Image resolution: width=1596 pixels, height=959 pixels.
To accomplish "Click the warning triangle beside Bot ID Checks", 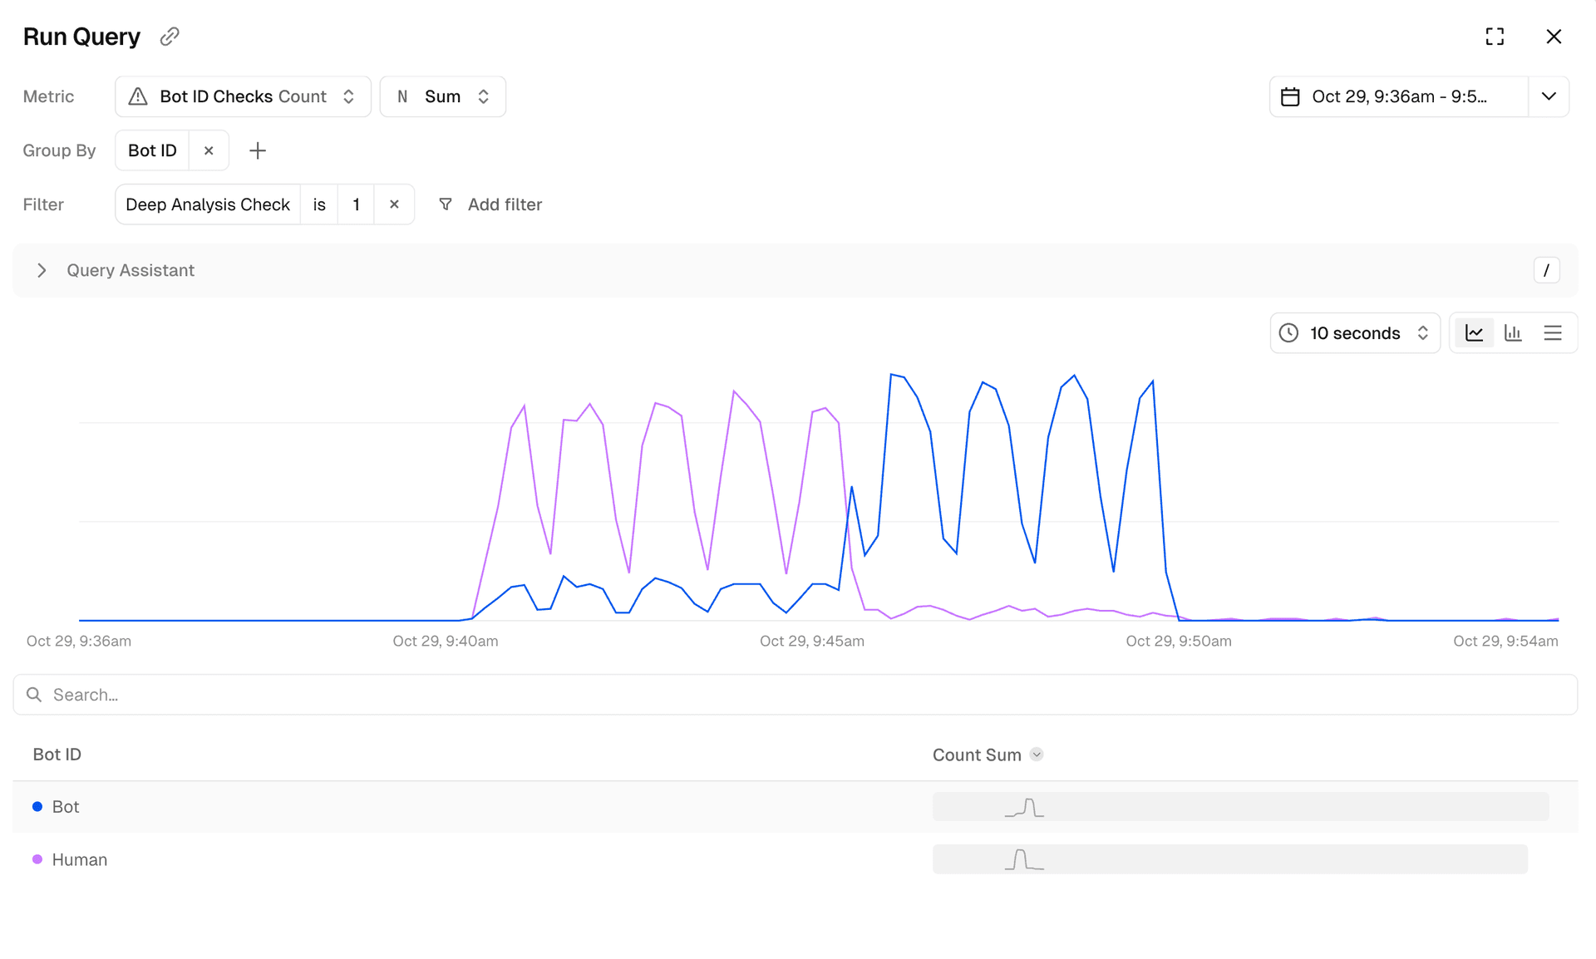I will (x=138, y=96).
